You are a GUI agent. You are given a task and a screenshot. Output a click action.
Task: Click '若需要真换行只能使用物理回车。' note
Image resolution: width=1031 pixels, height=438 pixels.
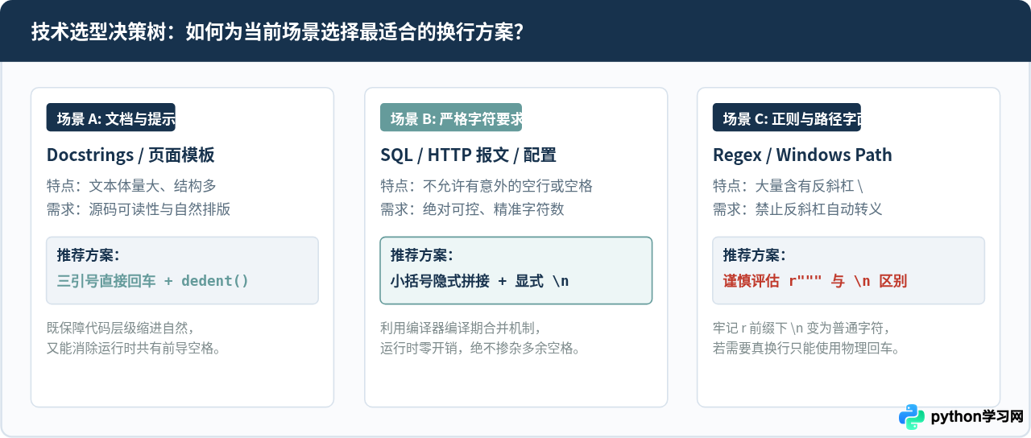[x=806, y=349]
